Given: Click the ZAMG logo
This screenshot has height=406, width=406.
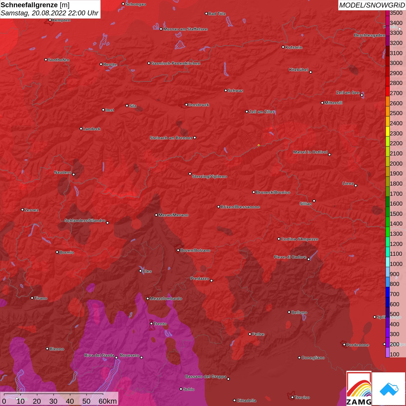Looking at the screenshot, I should 359,388.
